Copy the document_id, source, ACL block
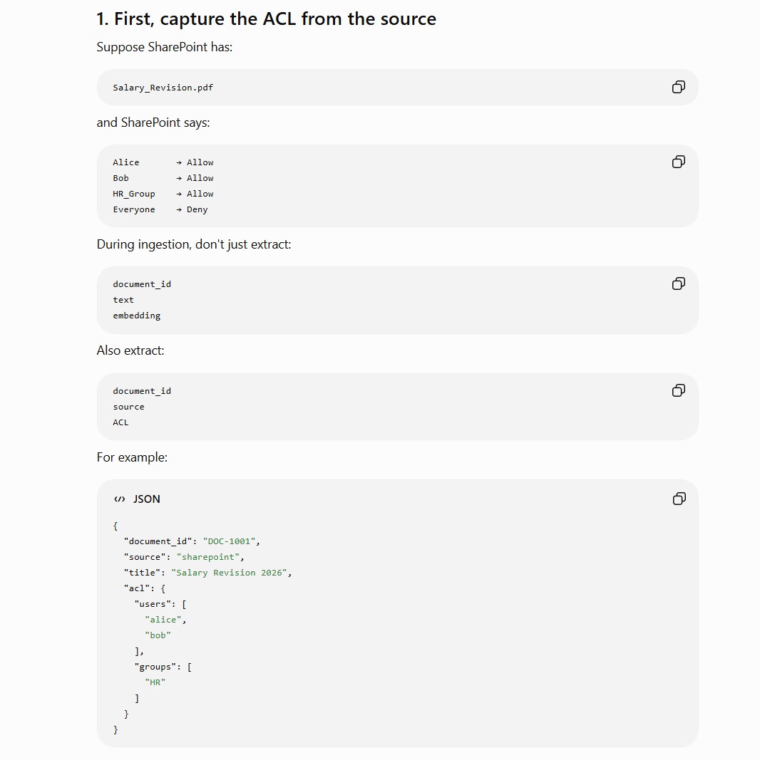The width and height of the screenshot is (760, 760). [x=679, y=390]
